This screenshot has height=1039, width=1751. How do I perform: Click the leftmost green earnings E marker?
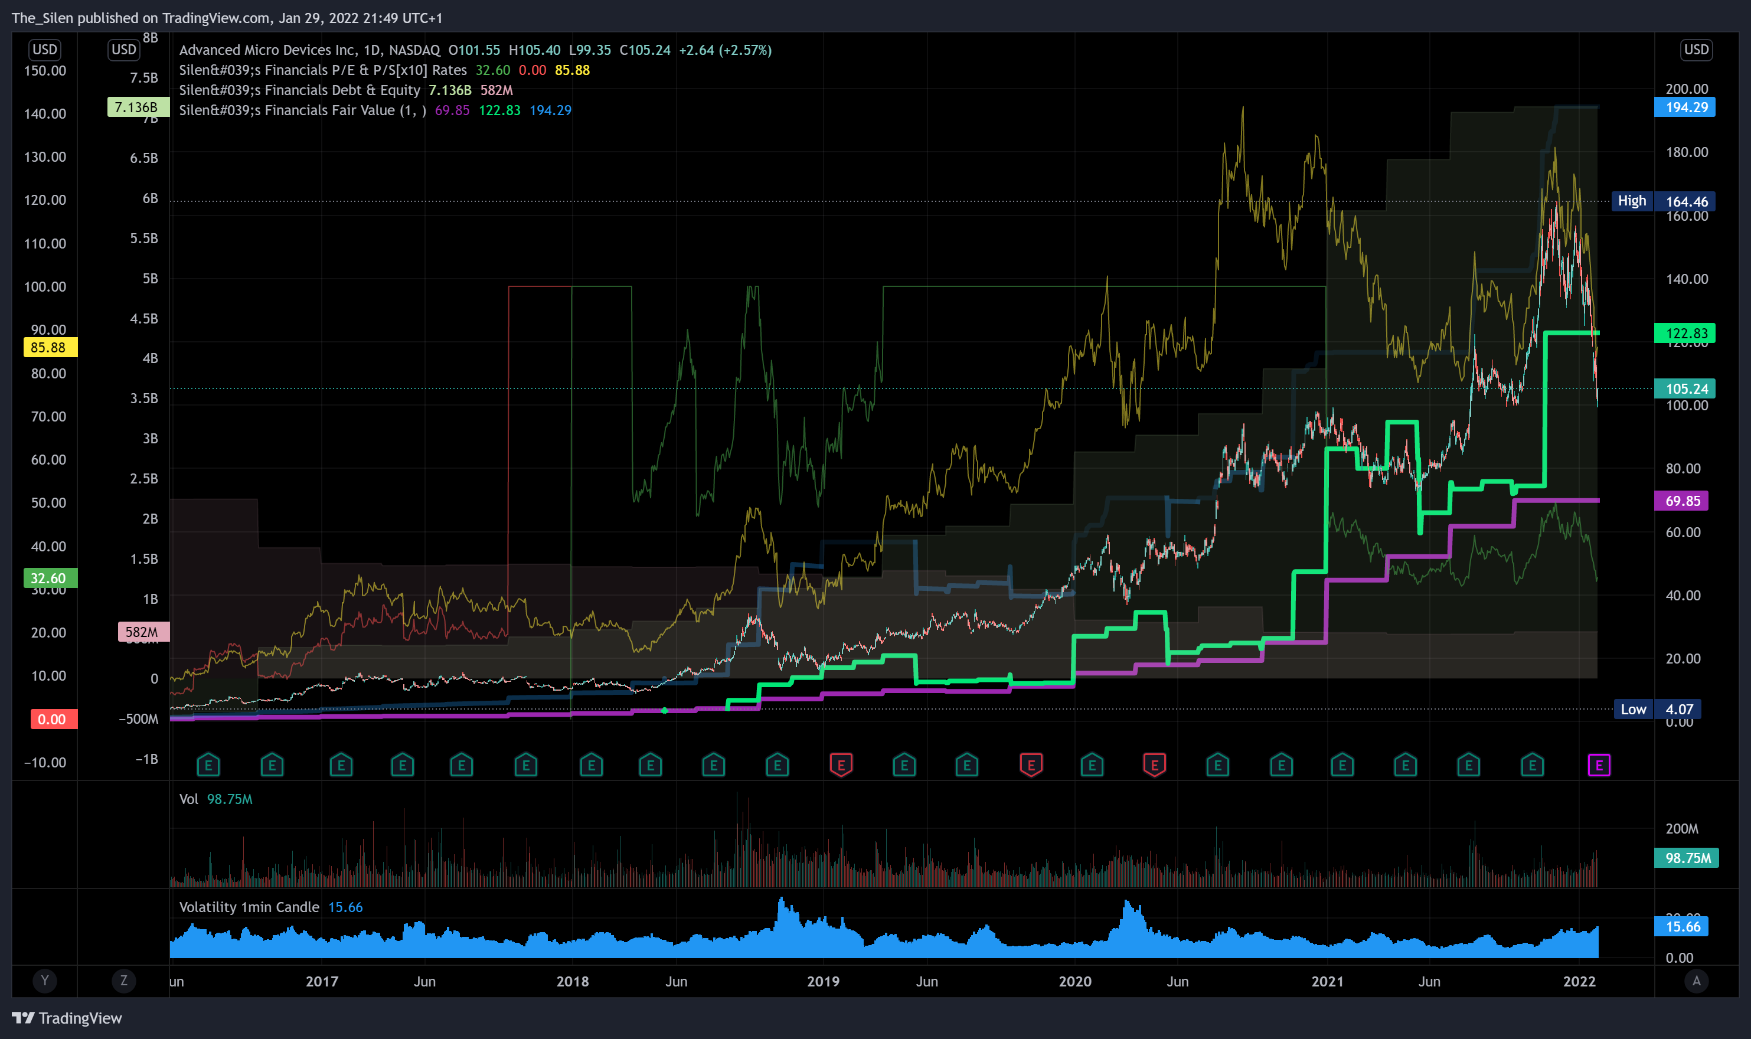tap(208, 764)
